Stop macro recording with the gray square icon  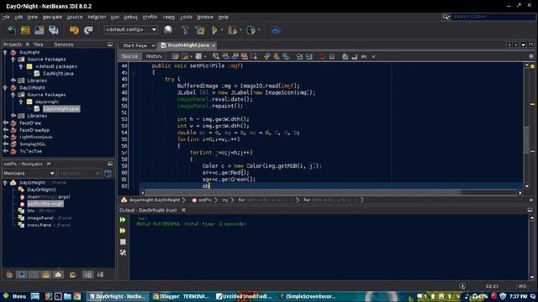[332, 56]
